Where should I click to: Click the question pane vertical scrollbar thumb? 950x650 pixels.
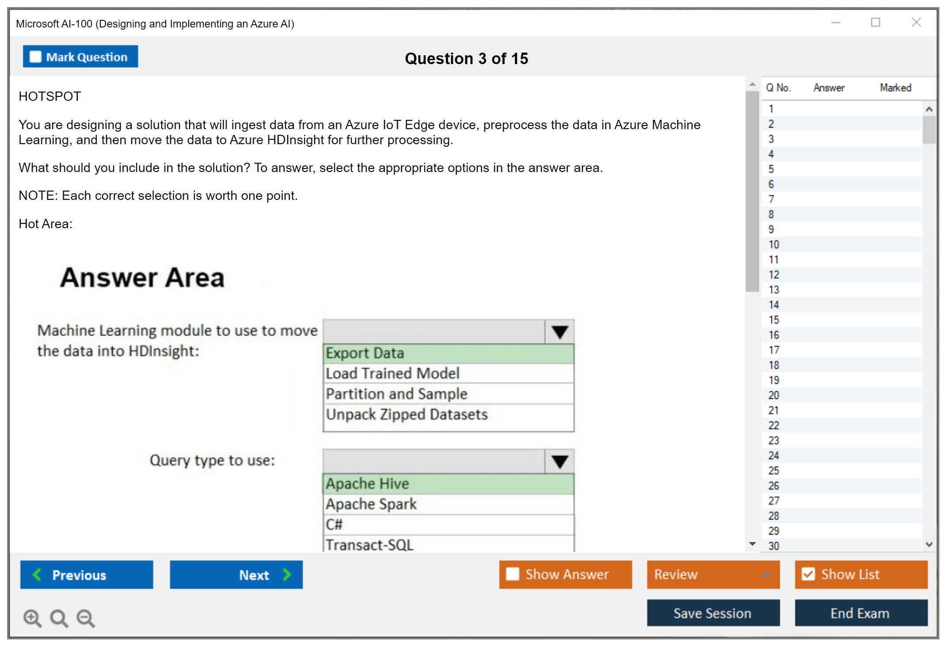point(752,191)
